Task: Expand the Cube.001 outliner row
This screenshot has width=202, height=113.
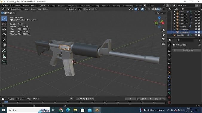Action: (x=175, y=15)
